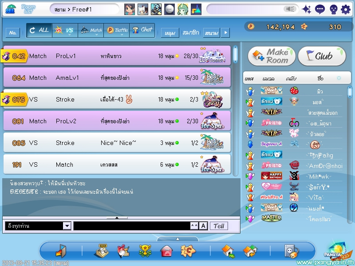
Task: Click the เลเวล column header
Action: click(x=268, y=79)
